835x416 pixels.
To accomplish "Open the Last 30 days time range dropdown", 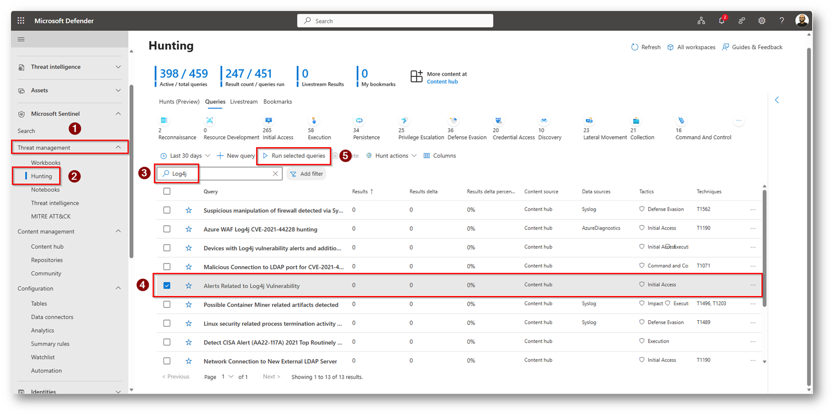I will click(185, 156).
